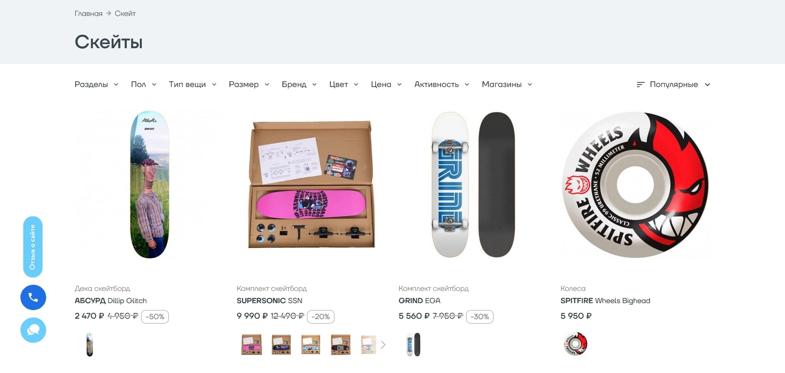Open the Магазины filter menu
The height and width of the screenshot is (373, 785).
(507, 85)
